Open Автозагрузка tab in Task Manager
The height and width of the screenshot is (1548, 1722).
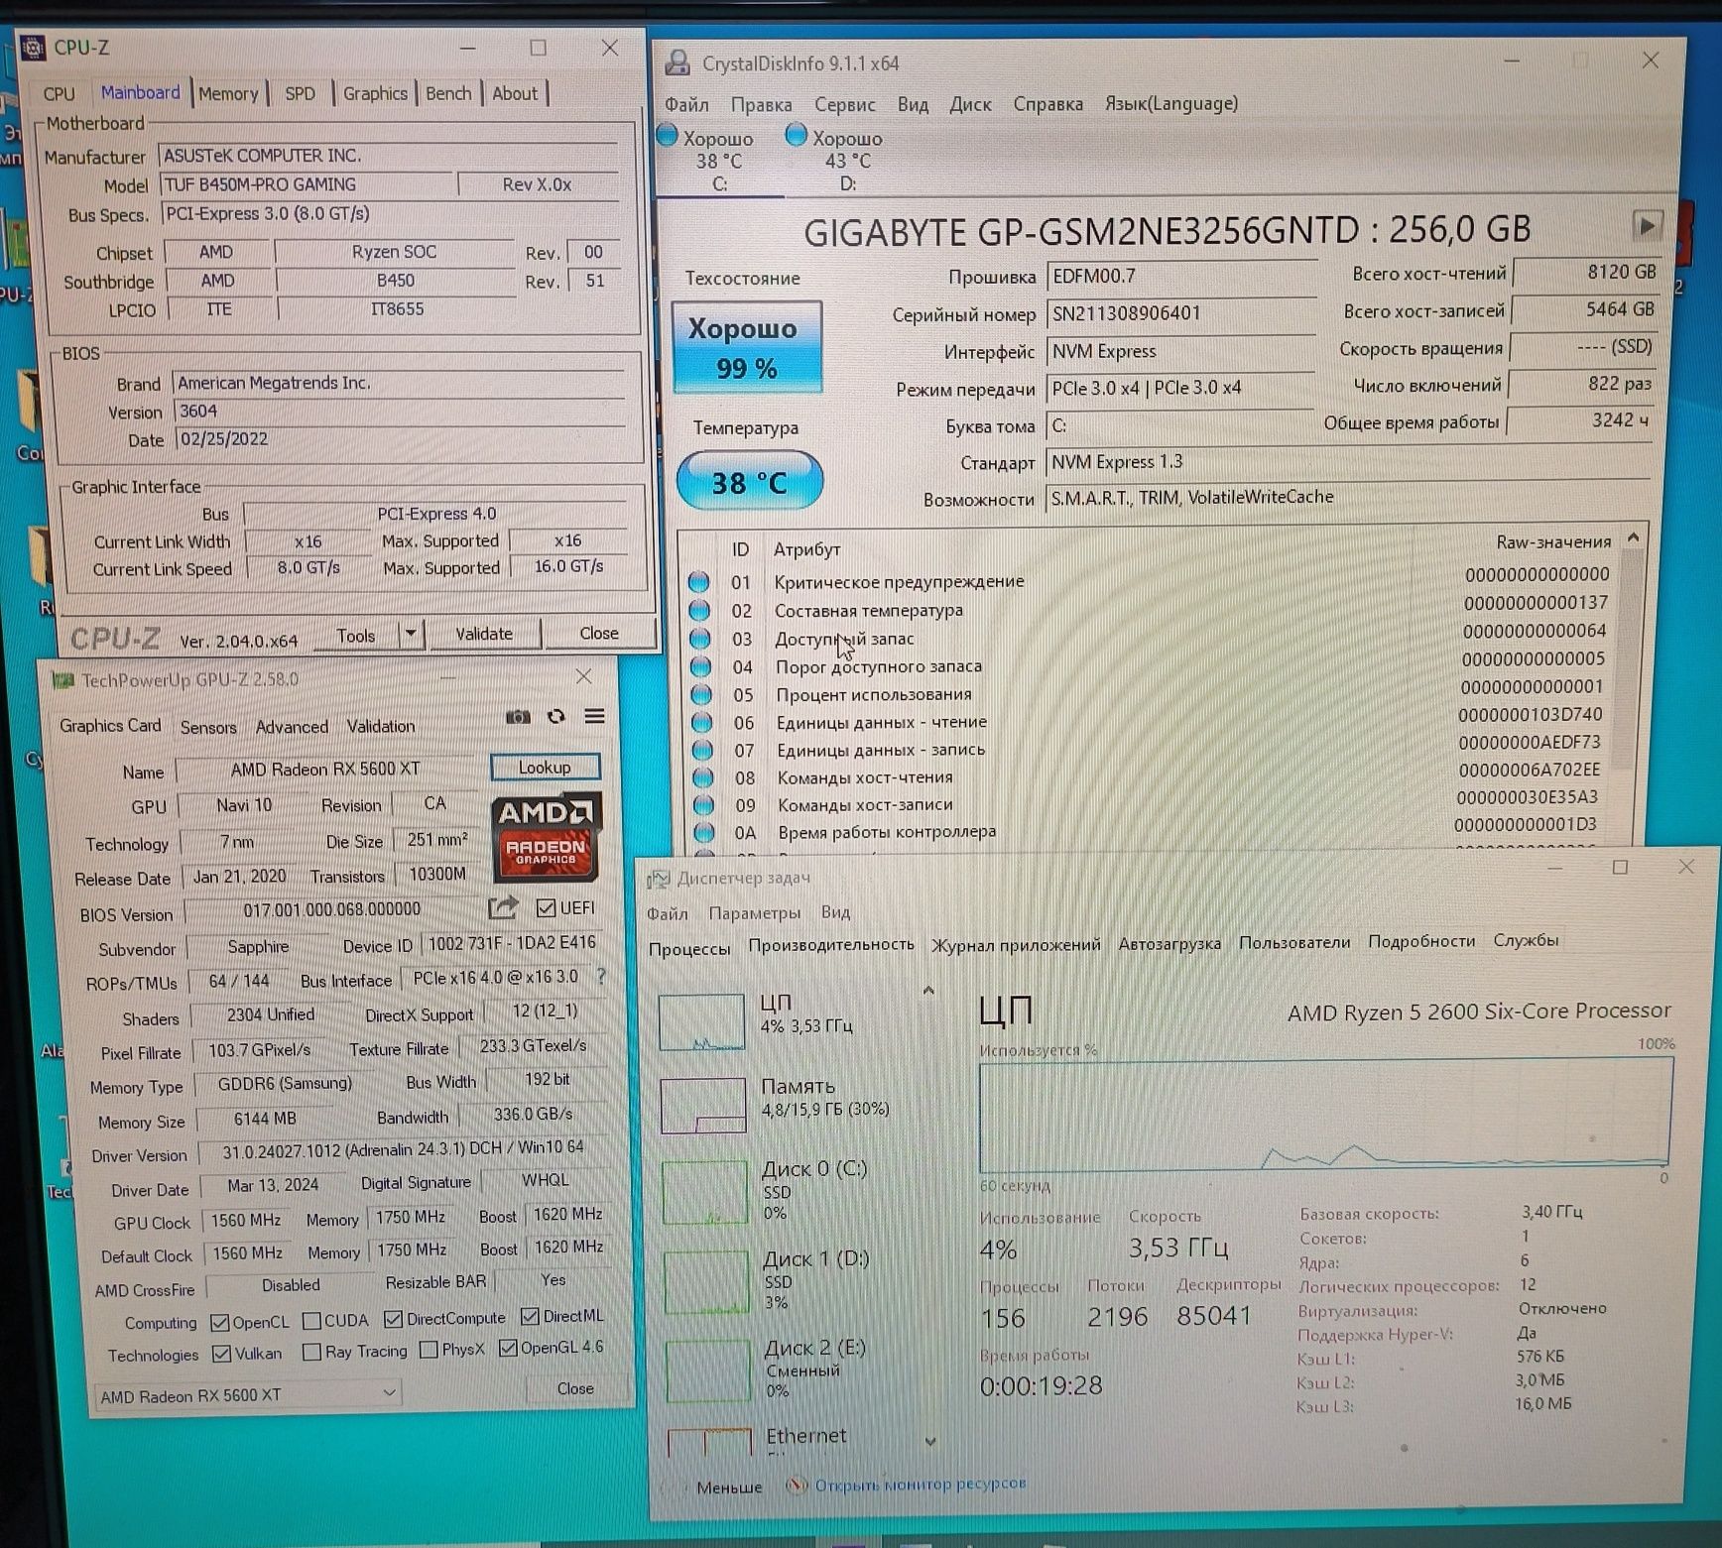[x=1169, y=944]
